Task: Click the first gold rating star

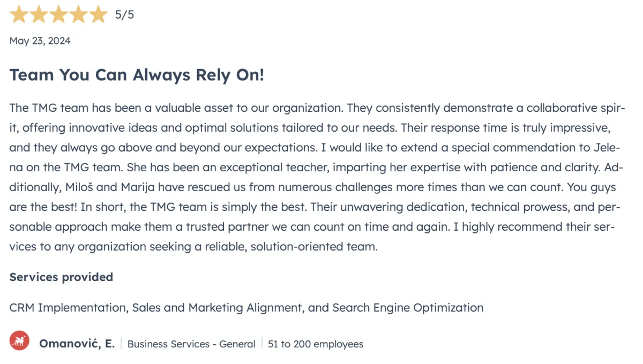Action: tap(19, 14)
